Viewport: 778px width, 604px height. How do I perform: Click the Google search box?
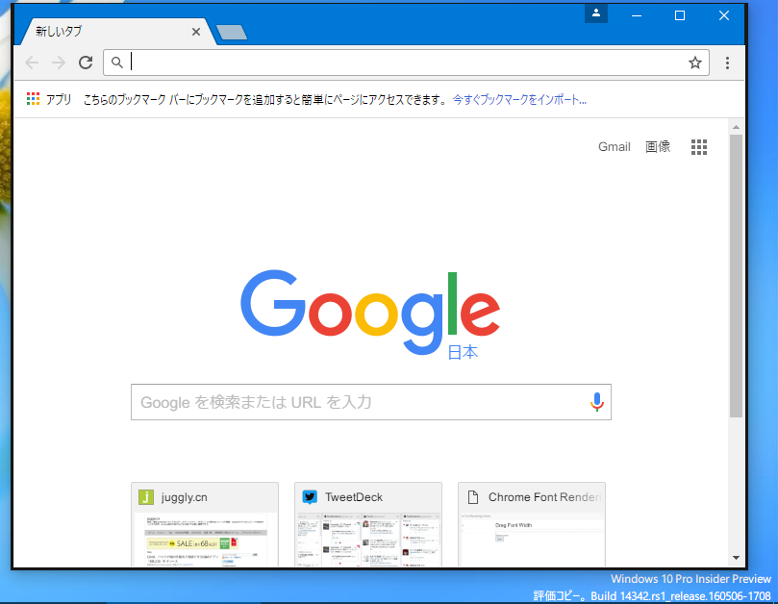click(x=370, y=402)
